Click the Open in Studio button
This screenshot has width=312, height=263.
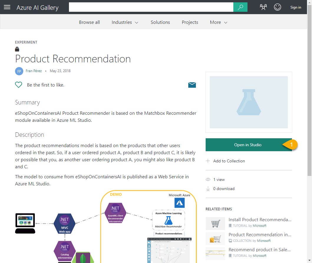pos(249,145)
